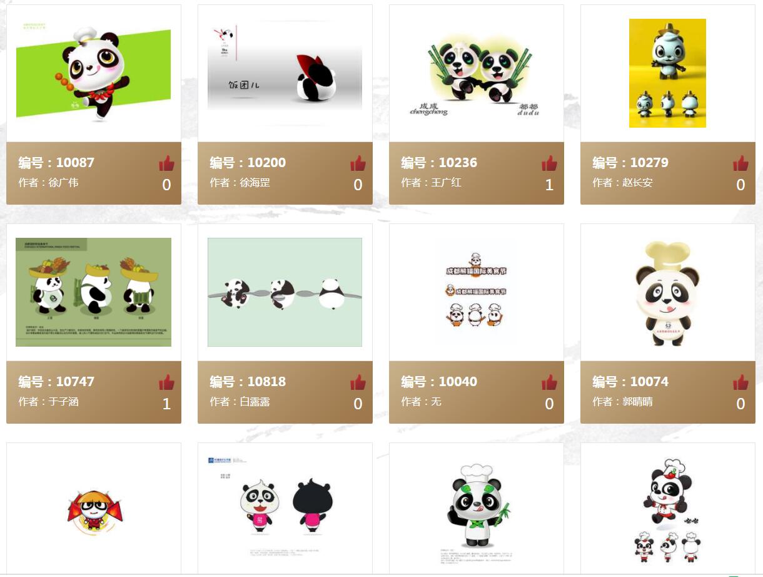This screenshot has height=577, width=763.
Task: View the 饭团儿 panda artwork thumbnail
Action: point(285,73)
